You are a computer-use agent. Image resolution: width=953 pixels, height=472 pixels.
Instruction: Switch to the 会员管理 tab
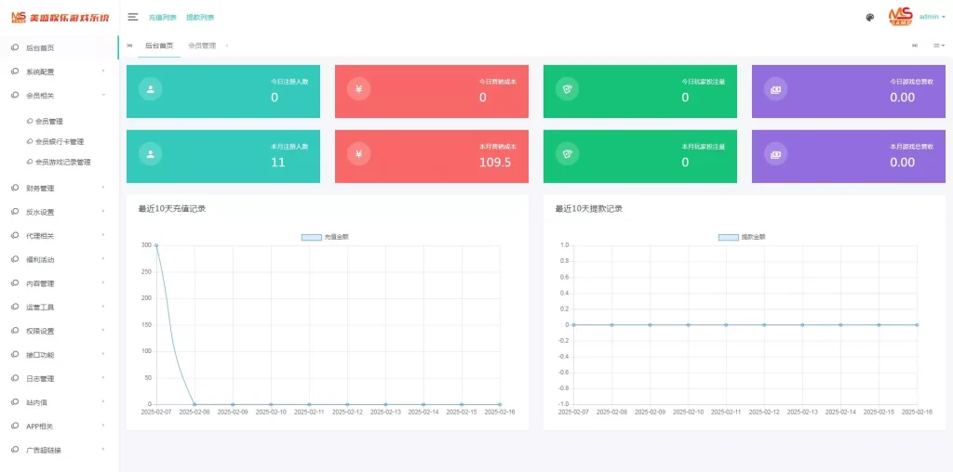(202, 45)
